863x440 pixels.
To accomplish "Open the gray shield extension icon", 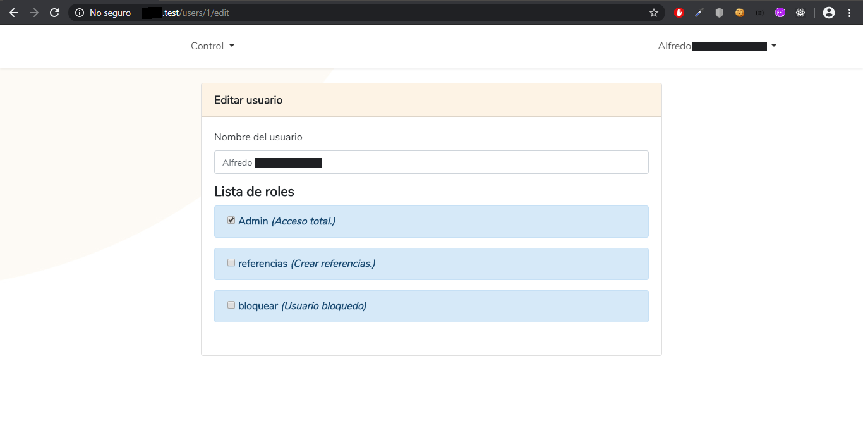I will tap(719, 13).
